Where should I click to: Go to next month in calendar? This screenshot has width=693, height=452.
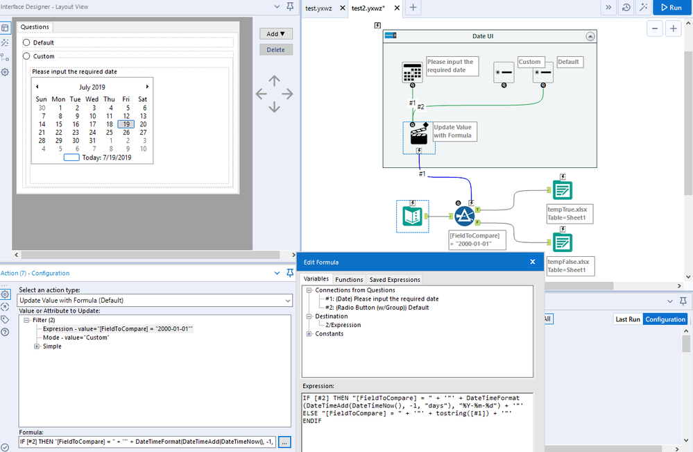pyautogui.click(x=147, y=87)
